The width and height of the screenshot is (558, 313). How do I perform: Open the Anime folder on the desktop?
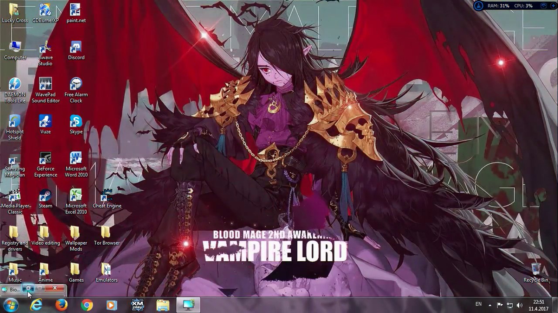(45, 273)
